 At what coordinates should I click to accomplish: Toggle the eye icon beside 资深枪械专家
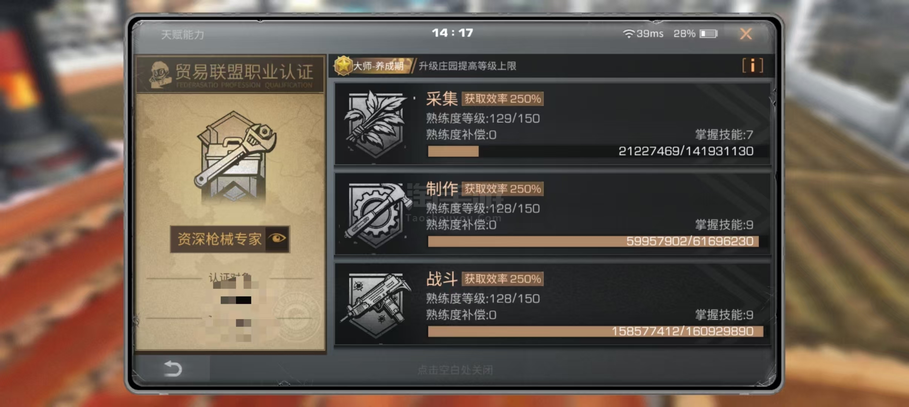coord(277,239)
